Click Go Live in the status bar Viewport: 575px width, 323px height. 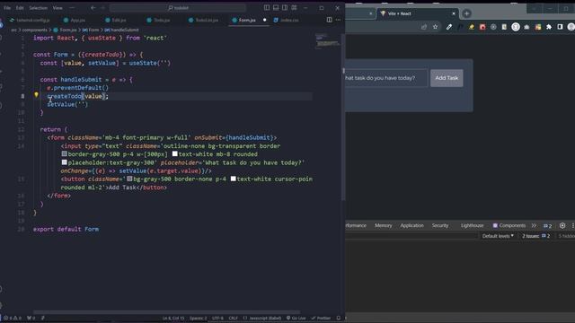click(296, 318)
